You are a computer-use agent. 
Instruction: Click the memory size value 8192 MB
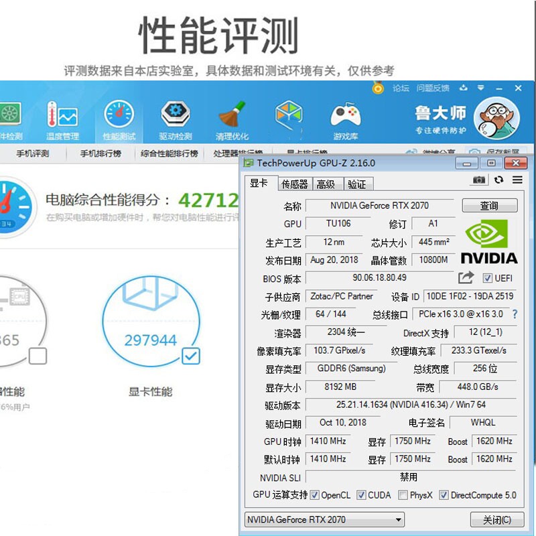[x=340, y=387]
